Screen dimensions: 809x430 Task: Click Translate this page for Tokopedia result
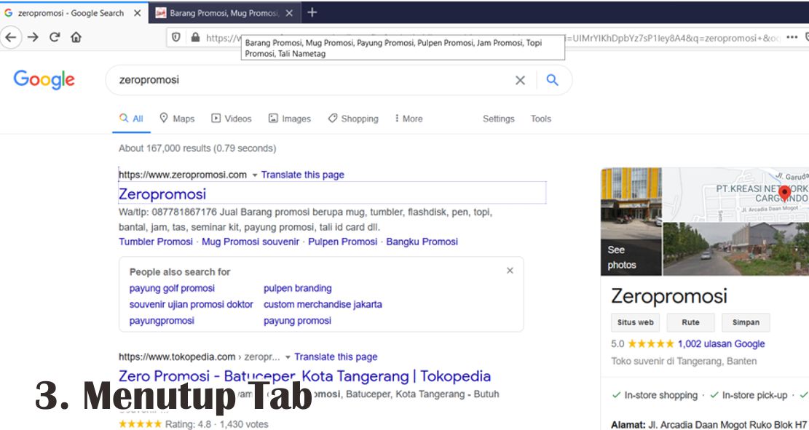336,357
